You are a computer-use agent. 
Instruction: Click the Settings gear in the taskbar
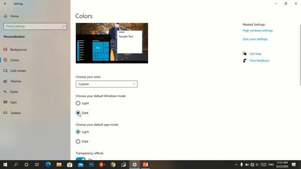tap(135, 165)
